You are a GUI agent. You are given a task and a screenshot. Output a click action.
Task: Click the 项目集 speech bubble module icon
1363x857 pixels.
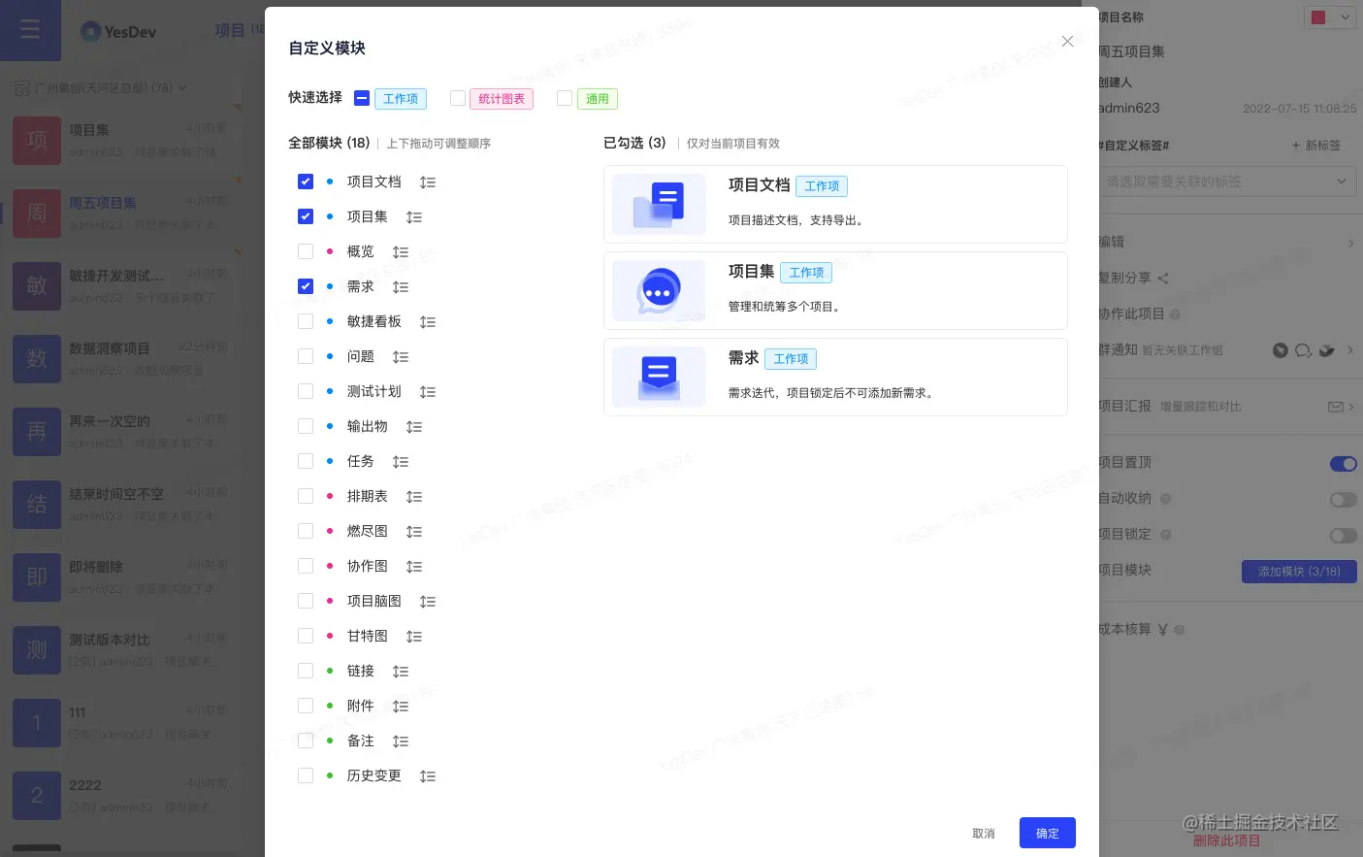659,290
